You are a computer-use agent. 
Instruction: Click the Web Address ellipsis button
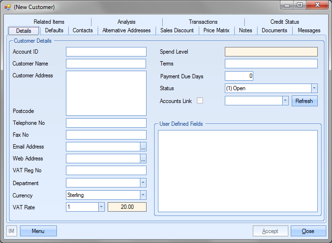143,159
